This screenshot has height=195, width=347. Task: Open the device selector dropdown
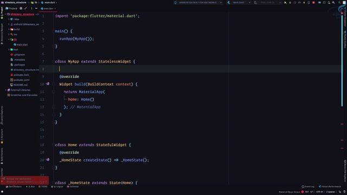[198, 3]
